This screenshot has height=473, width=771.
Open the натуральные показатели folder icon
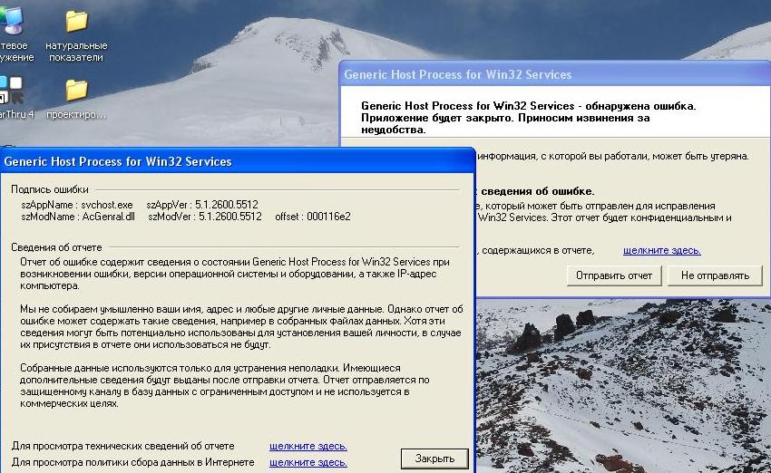76,21
